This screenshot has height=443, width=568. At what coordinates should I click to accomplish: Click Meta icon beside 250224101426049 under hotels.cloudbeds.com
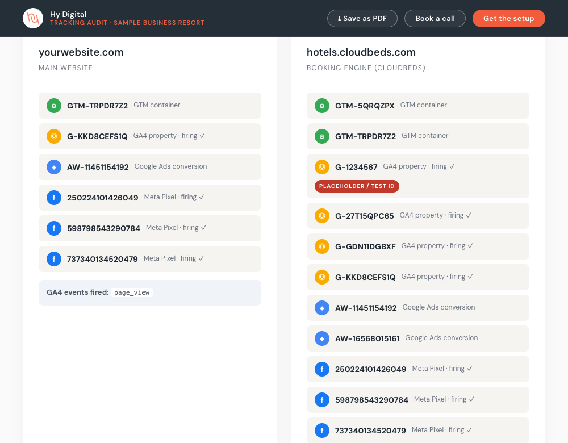click(322, 369)
